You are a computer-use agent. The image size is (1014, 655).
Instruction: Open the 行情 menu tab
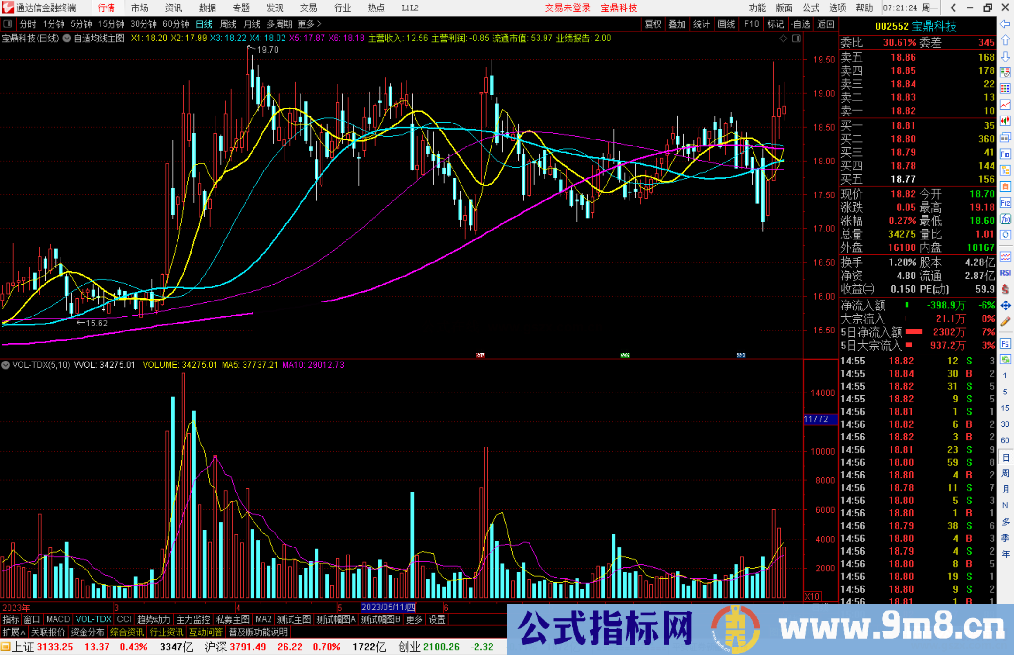point(106,8)
